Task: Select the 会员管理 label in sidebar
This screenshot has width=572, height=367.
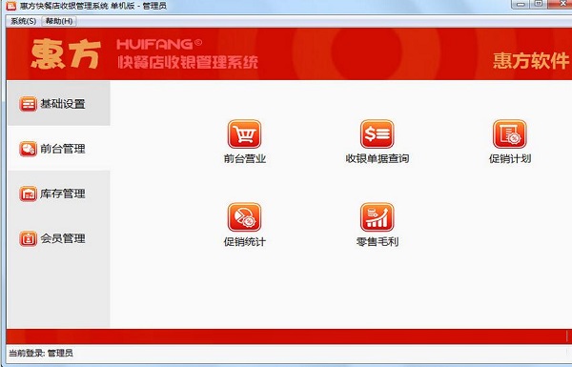Action: (x=62, y=238)
